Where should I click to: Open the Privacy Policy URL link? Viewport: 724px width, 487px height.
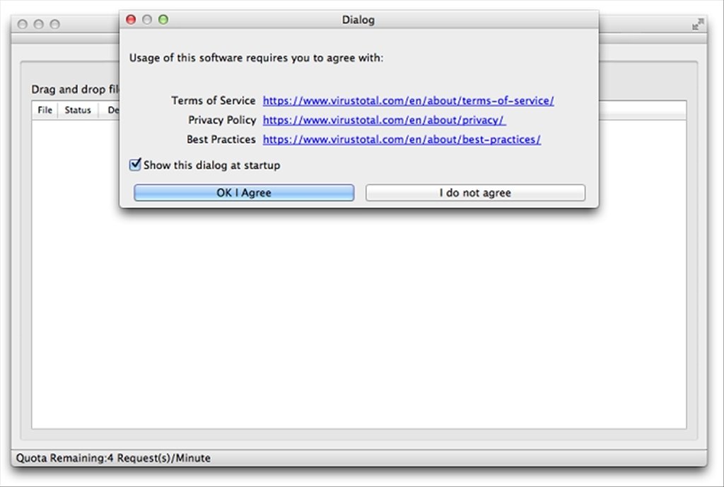pos(384,120)
